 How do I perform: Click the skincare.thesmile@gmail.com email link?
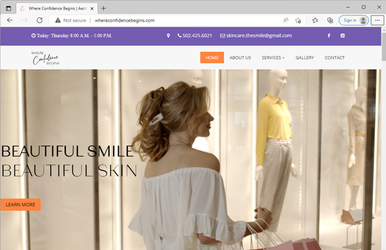point(259,35)
